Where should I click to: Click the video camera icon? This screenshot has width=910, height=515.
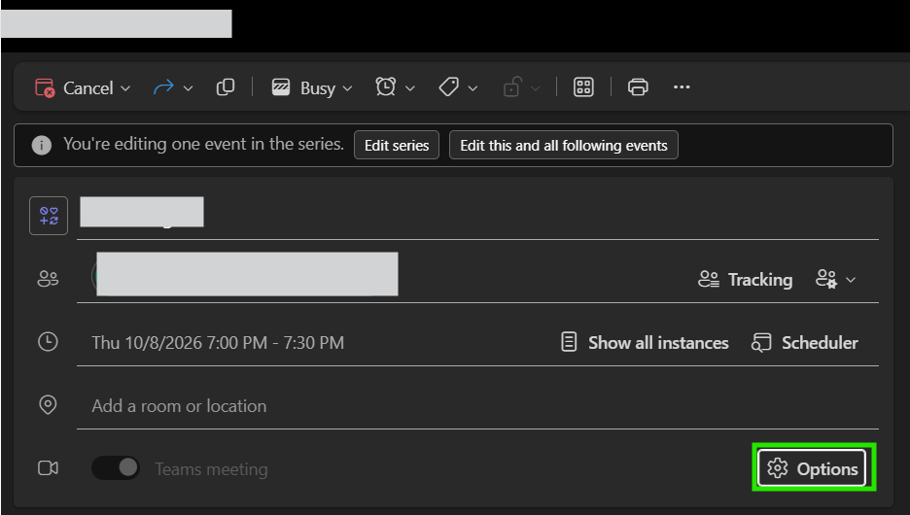pos(48,468)
